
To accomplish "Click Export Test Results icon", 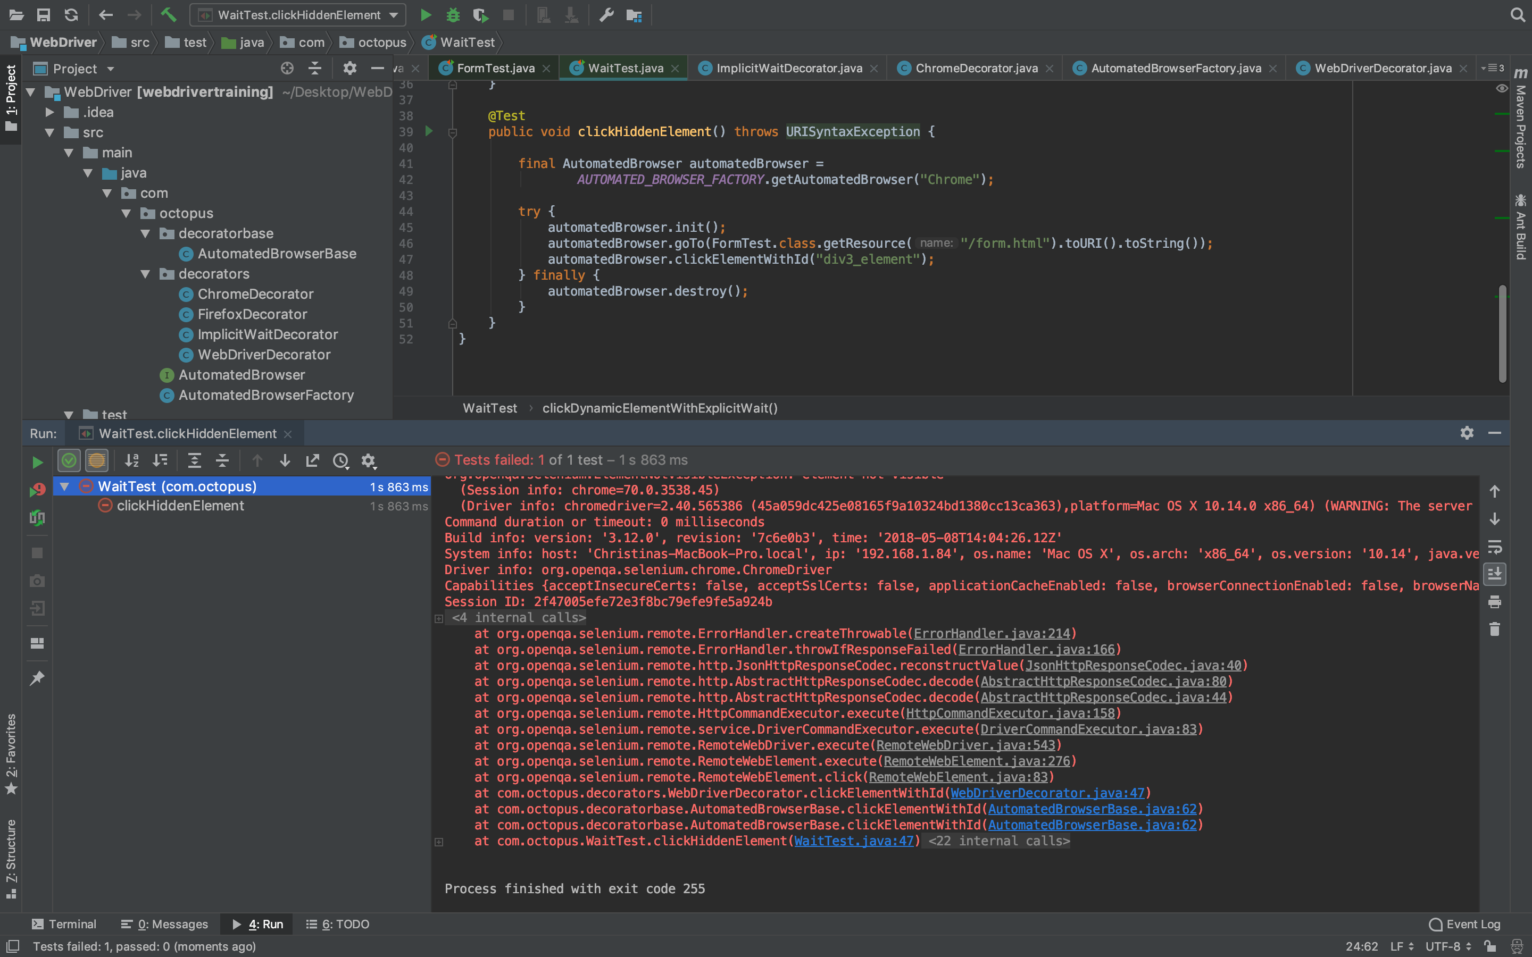I will tap(313, 461).
